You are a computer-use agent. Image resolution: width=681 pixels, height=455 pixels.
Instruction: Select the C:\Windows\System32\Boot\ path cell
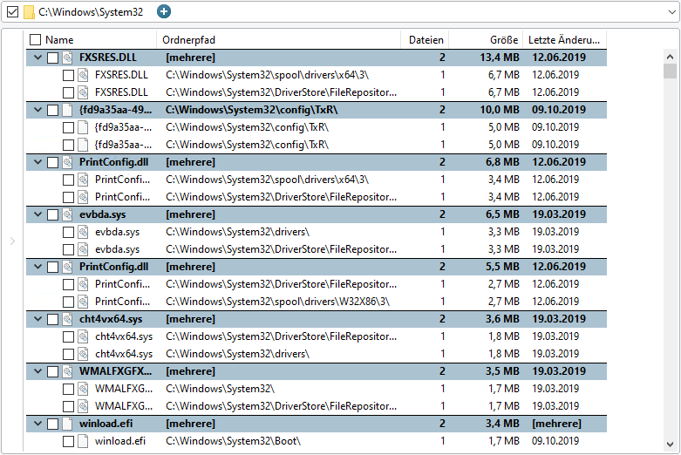tap(233, 441)
